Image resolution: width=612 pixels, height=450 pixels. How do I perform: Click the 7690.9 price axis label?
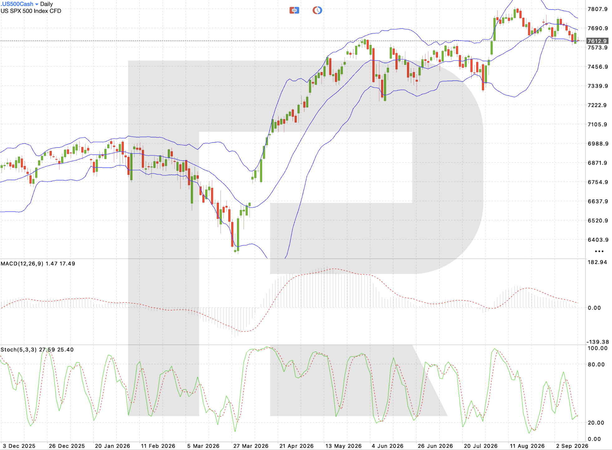598,28
